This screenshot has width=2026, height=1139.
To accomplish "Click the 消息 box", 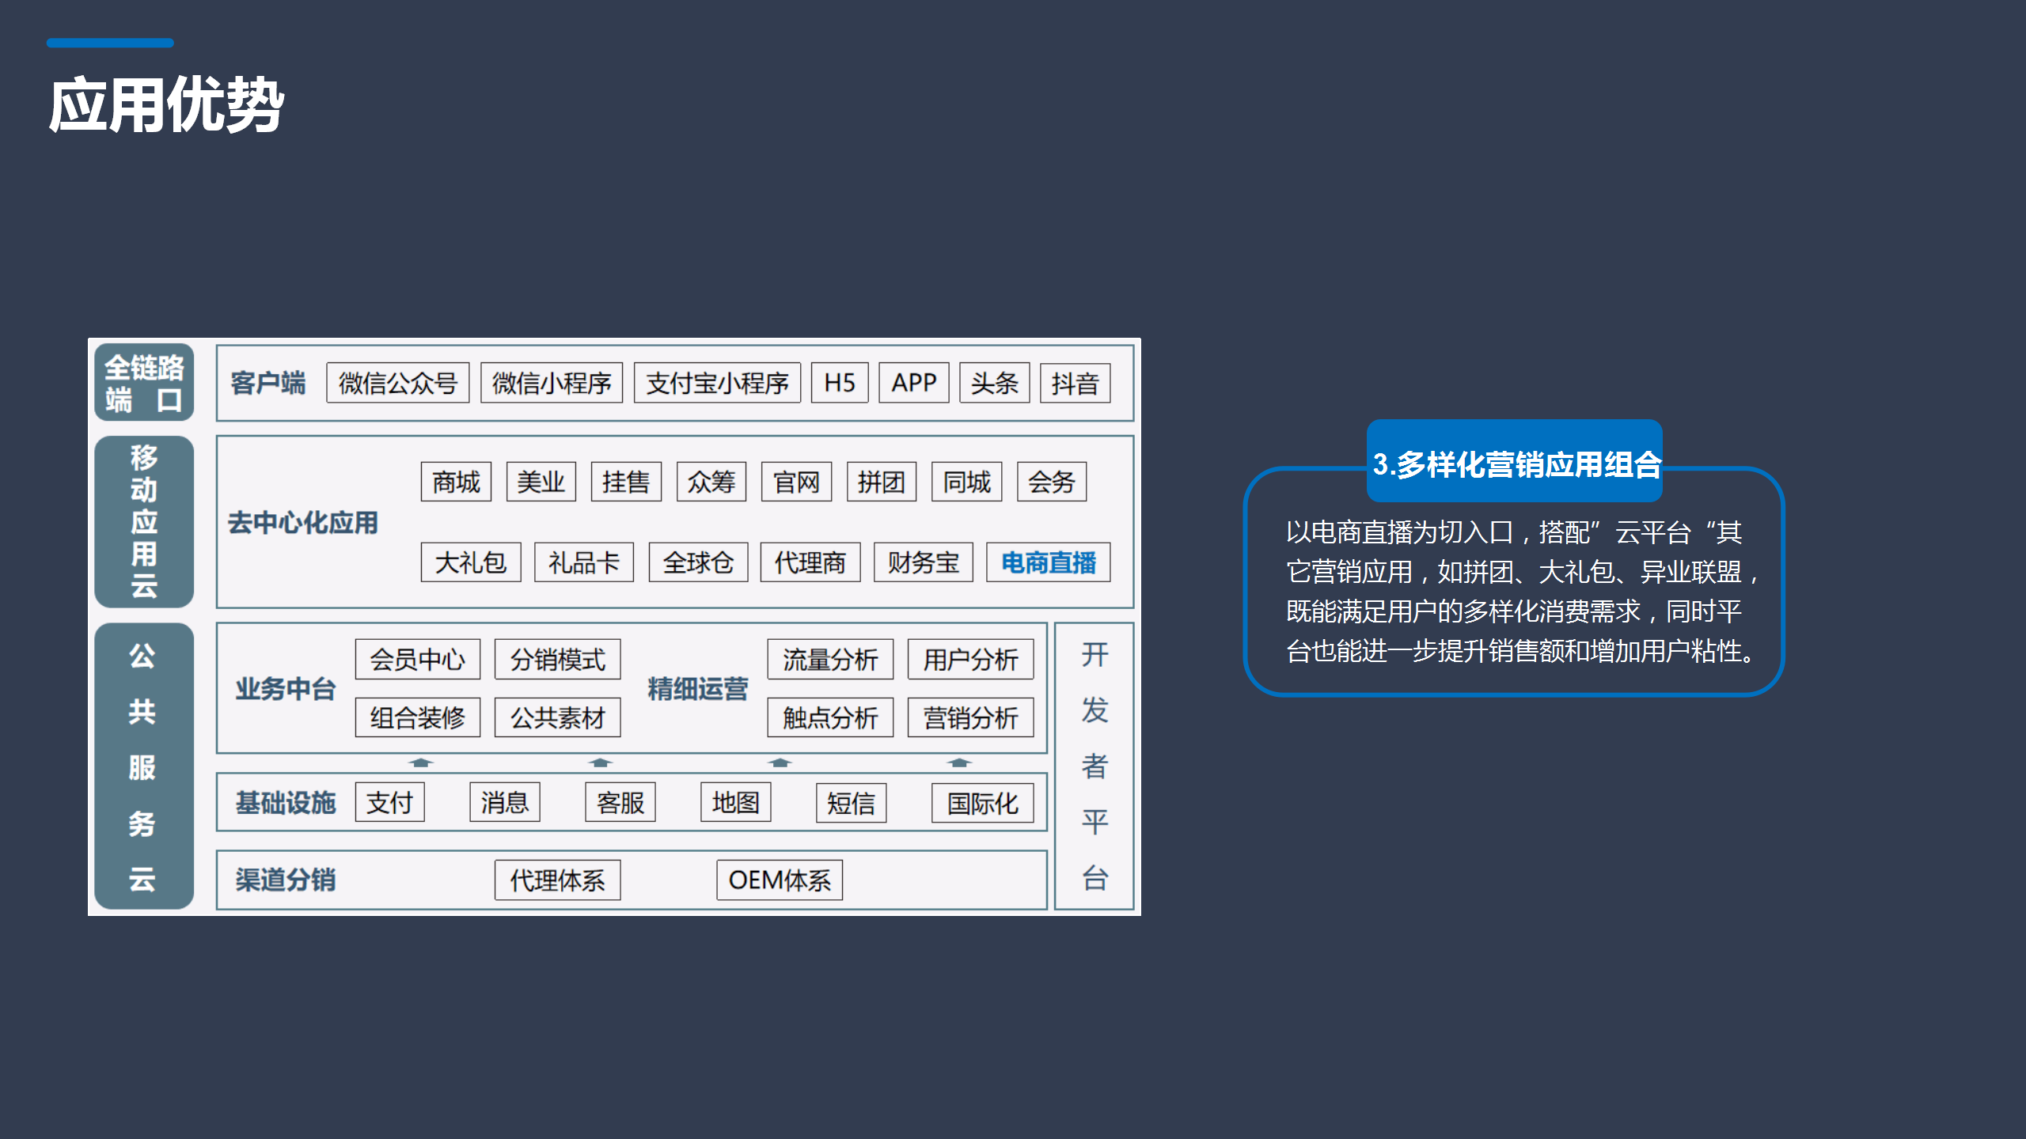I will [x=505, y=802].
